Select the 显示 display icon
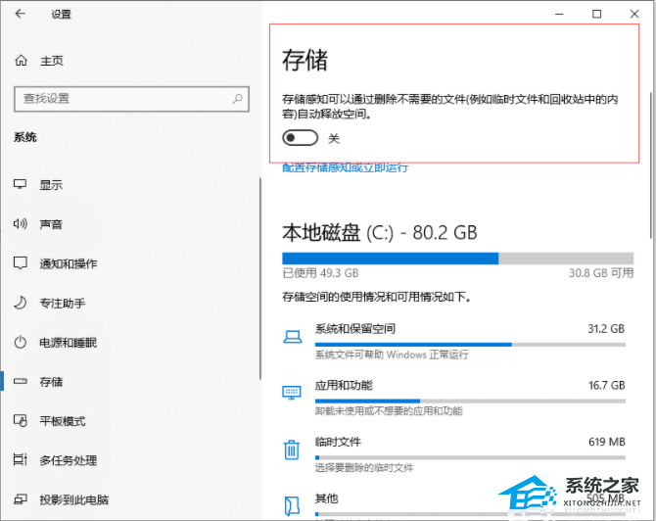This screenshot has height=521, width=656. [21, 185]
